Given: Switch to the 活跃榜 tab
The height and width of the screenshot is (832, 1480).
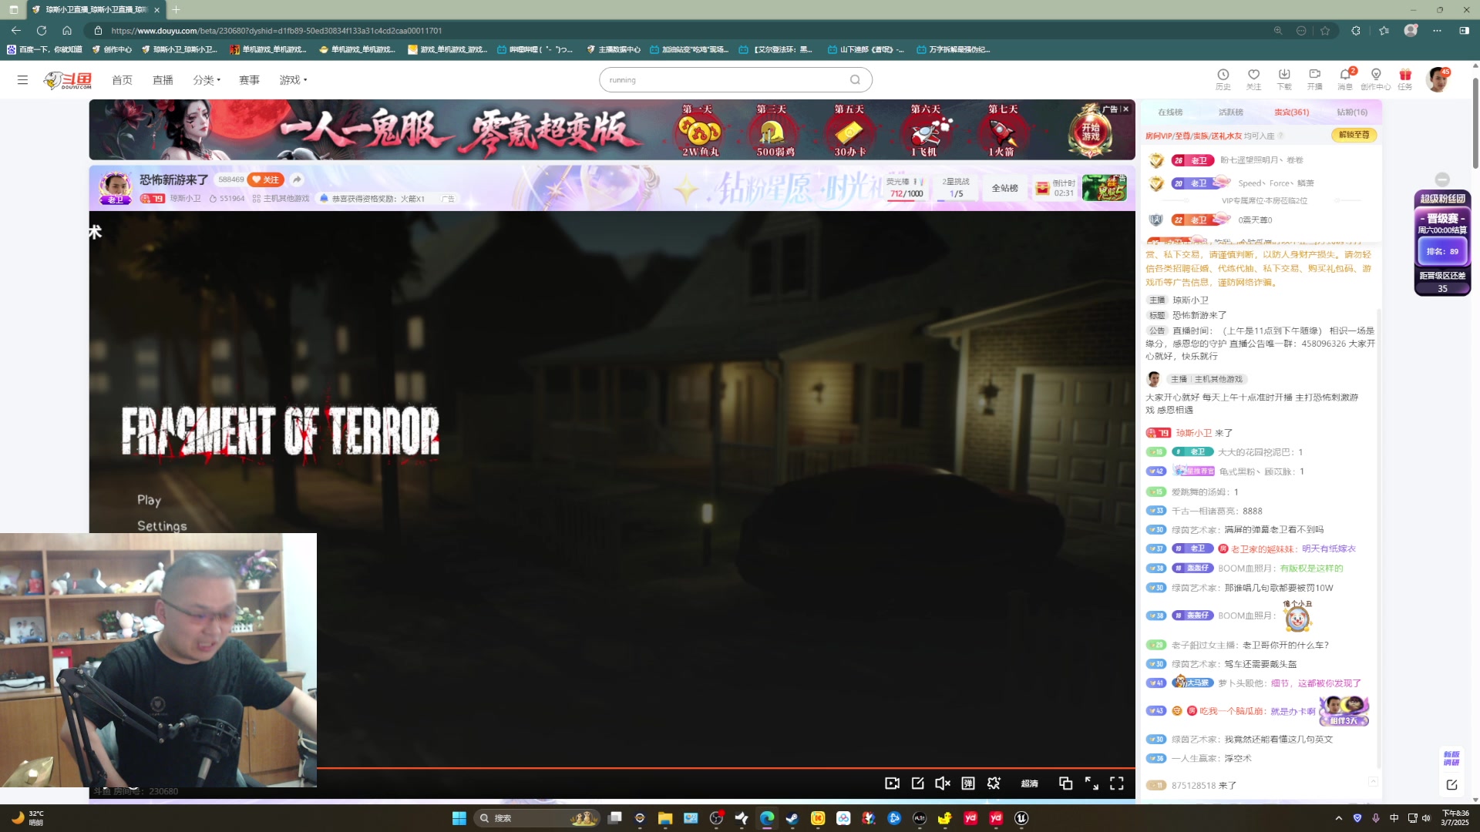Looking at the screenshot, I should (x=1230, y=112).
